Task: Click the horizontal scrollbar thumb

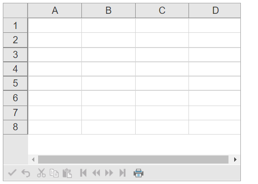Action: (x=133, y=160)
